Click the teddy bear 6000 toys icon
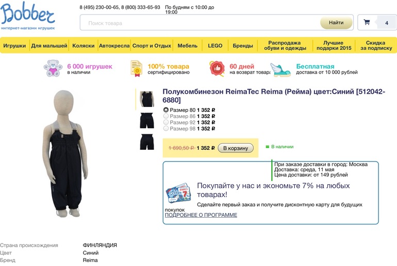 point(53,69)
